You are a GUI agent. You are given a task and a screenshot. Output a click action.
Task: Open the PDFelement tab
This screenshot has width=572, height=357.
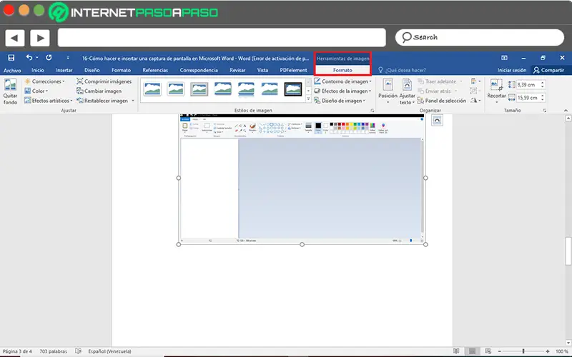[293, 70]
